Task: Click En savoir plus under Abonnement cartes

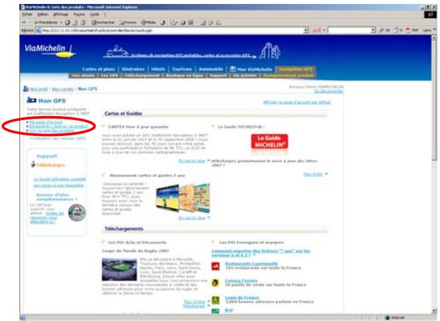Action: pyautogui.click(x=192, y=218)
